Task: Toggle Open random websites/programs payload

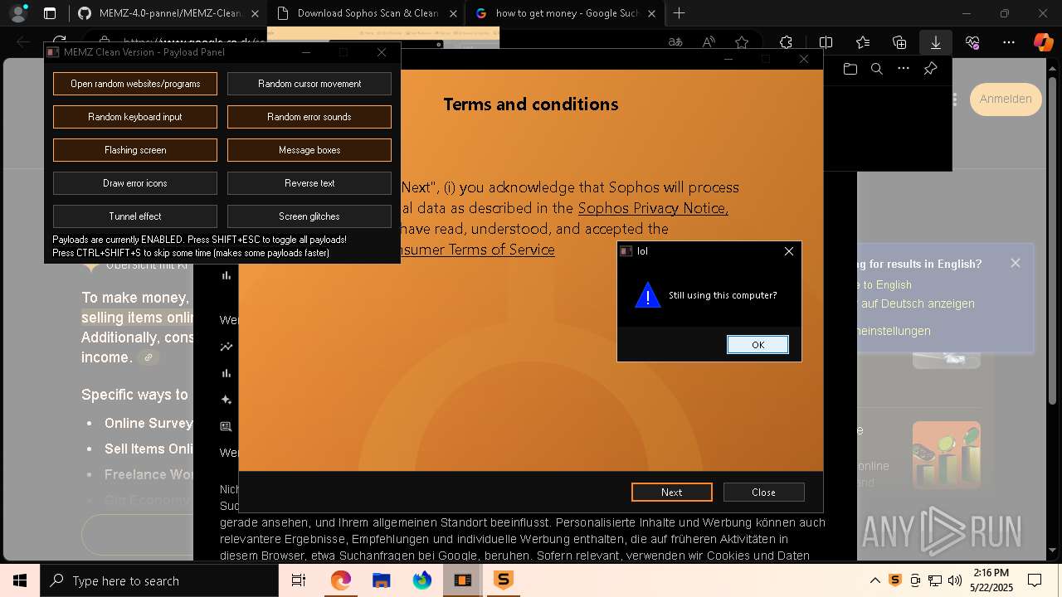Action: [135, 84]
